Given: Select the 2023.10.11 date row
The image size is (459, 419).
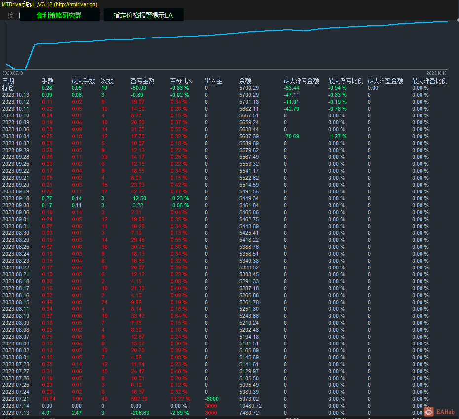Looking at the screenshot, I should coord(16,109).
